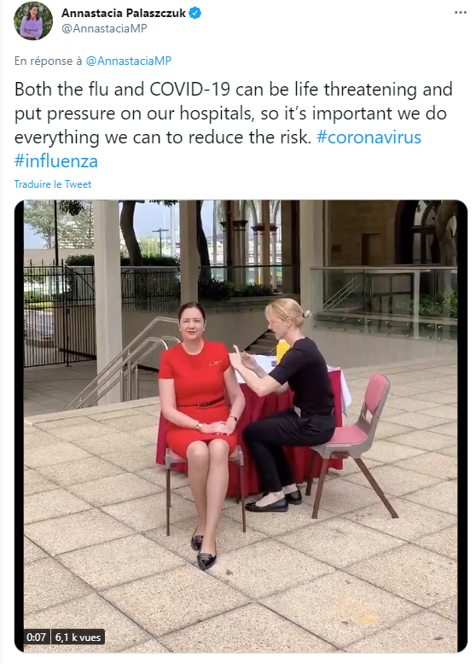Click the COVID-19 word in tweet
The image size is (476, 664).
click(x=190, y=90)
